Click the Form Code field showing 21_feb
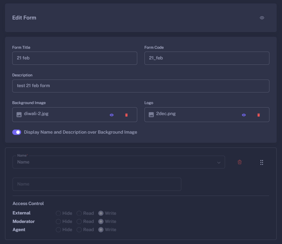Viewport: 282px width, 244px height. [207, 58]
